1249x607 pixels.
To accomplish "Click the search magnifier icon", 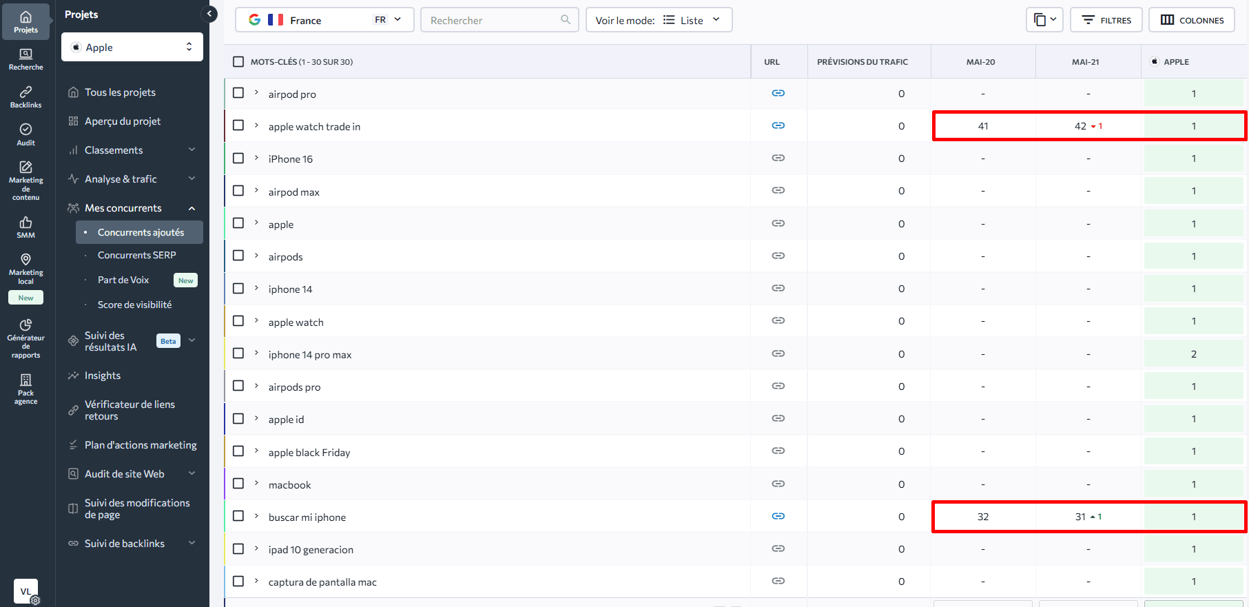I will 566,19.
